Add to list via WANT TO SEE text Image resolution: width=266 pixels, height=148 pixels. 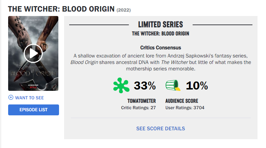30,98
